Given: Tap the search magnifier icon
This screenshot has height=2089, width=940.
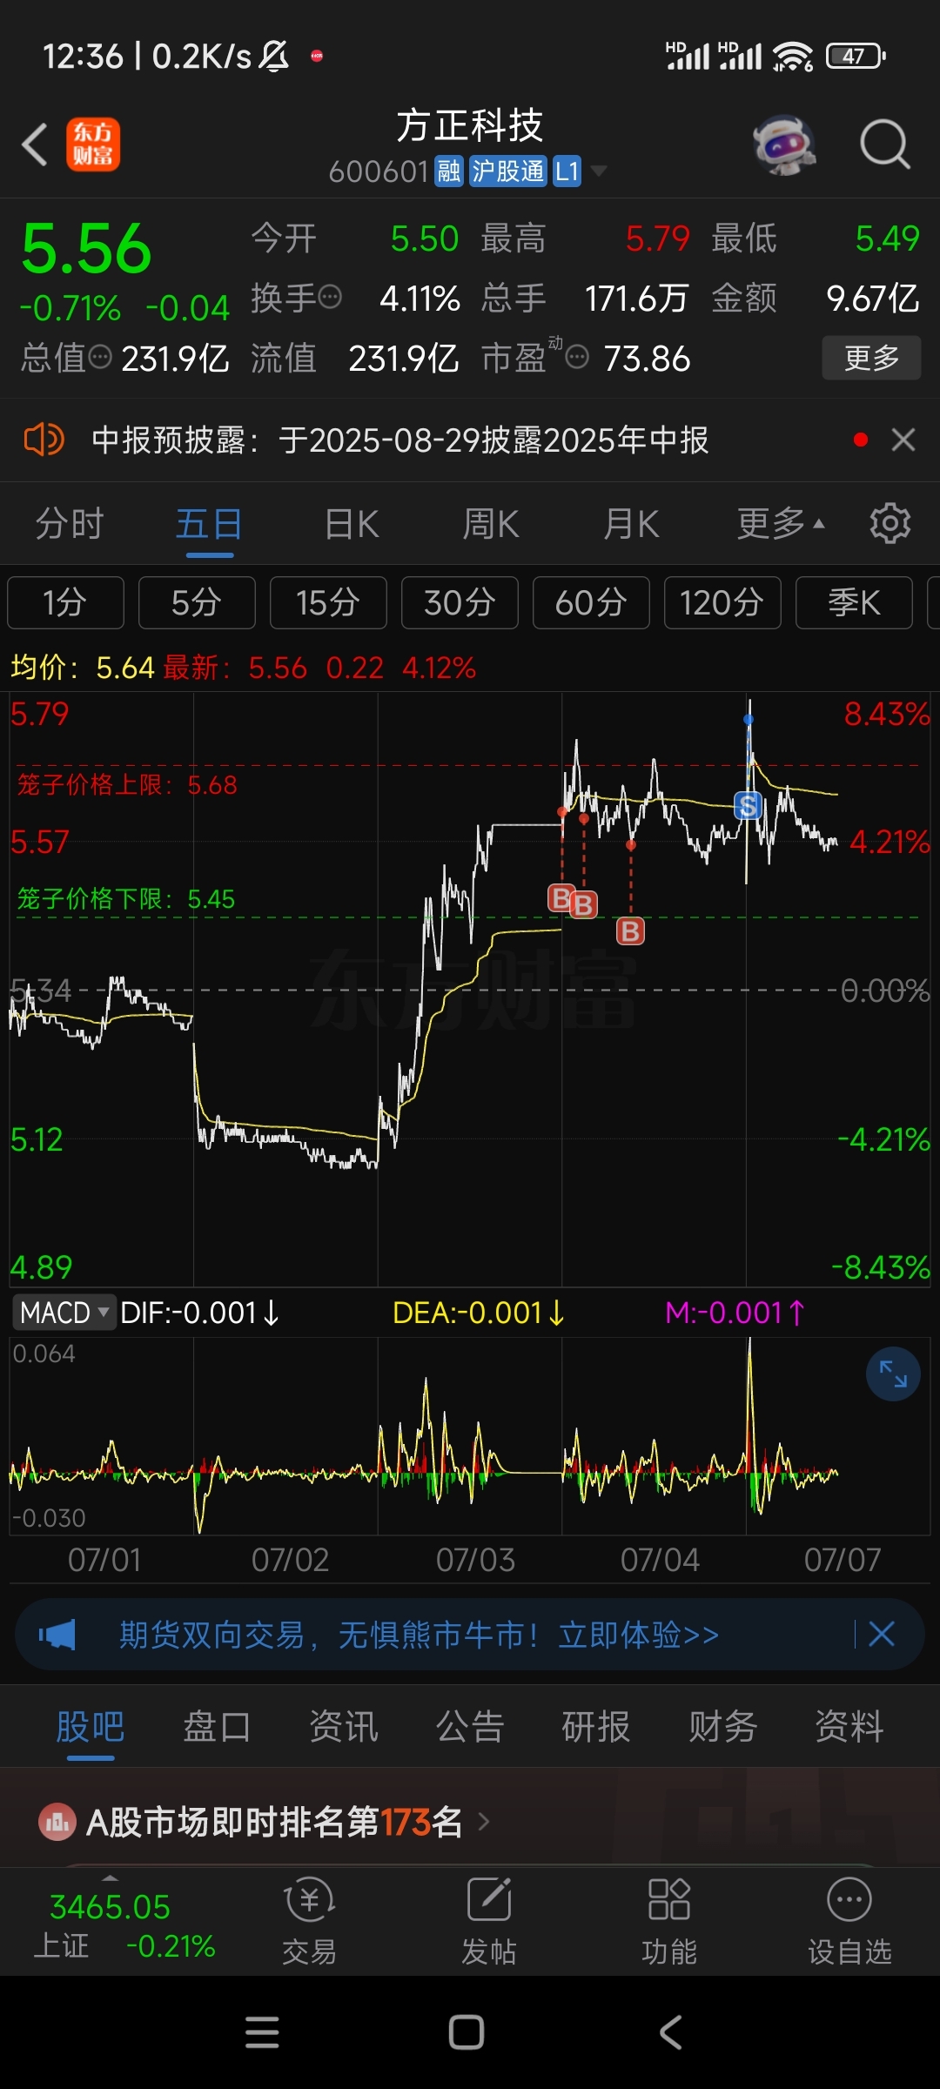Looking at the screenshot, I should point(885,144).
